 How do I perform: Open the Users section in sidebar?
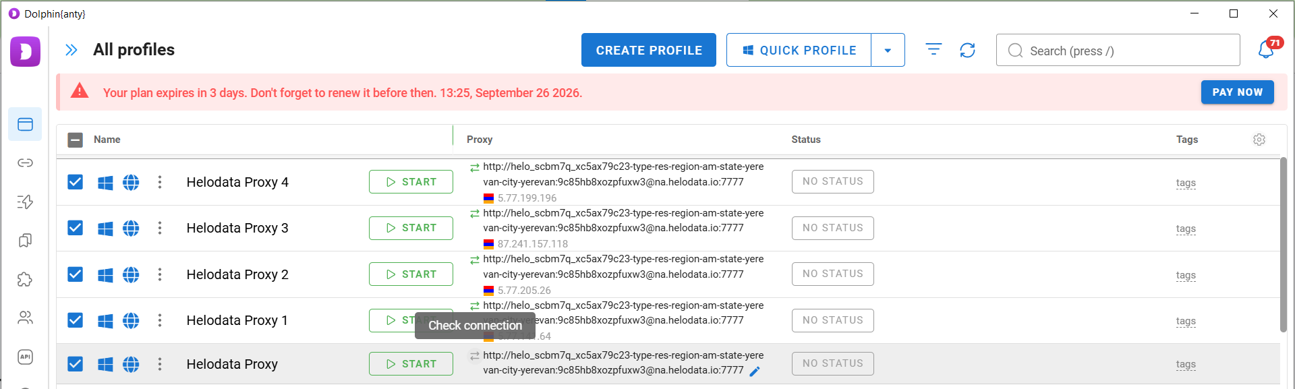(x=25, y=318)
